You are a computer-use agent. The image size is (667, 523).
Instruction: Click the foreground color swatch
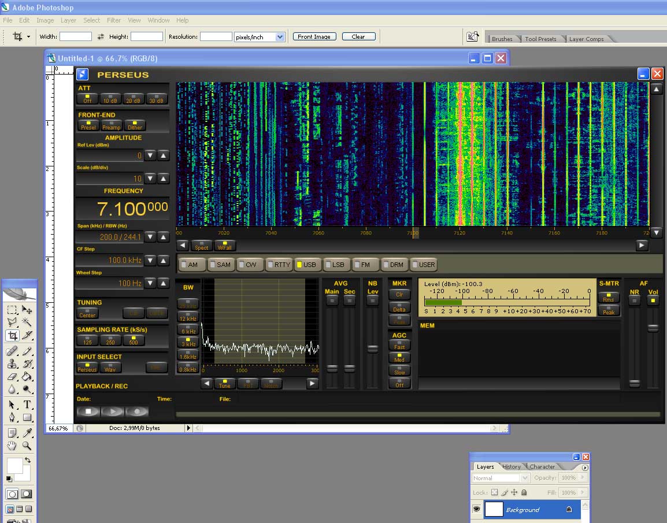tap(14, 466)
